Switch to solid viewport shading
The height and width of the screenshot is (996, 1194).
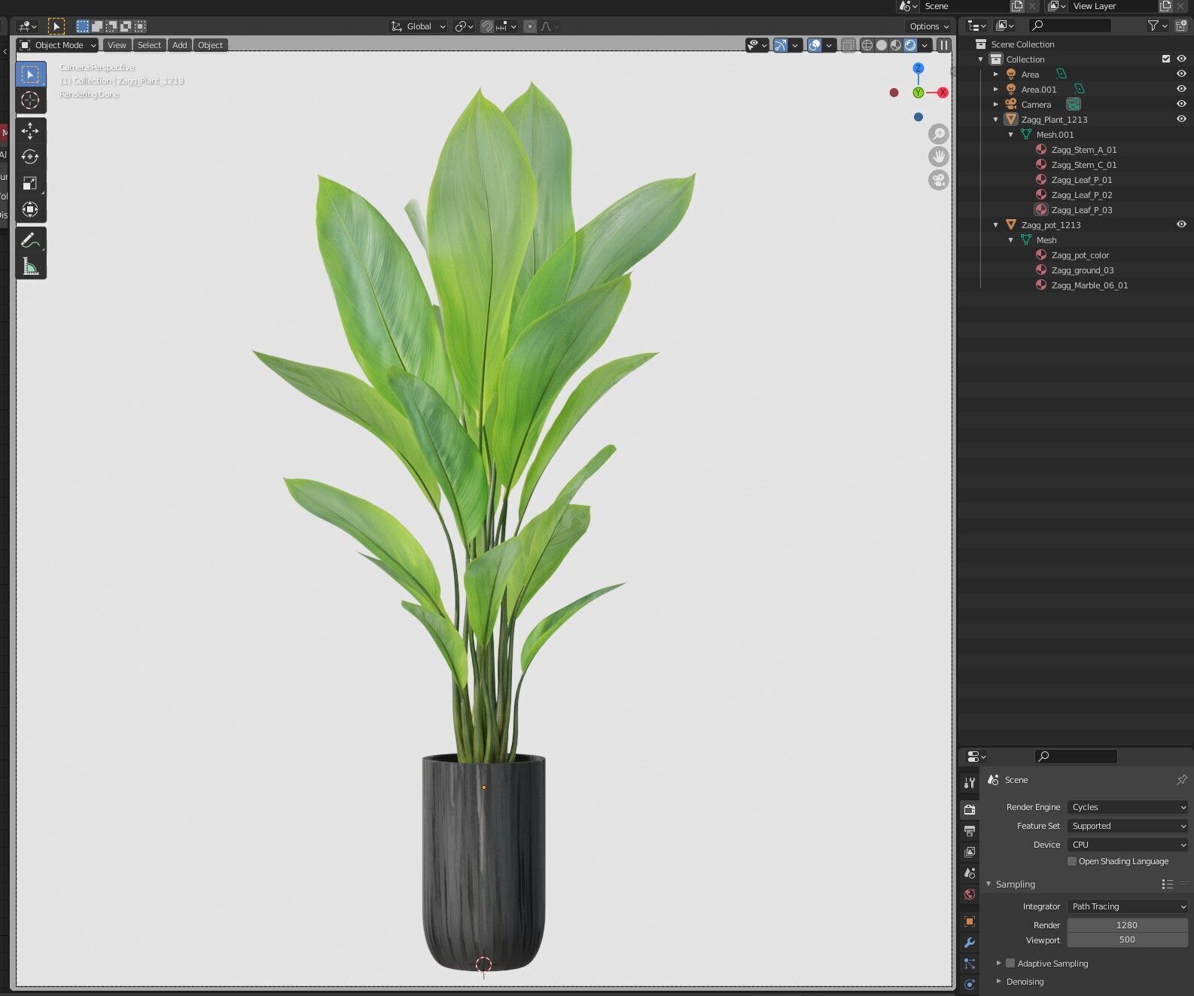(x=882, y=45)
